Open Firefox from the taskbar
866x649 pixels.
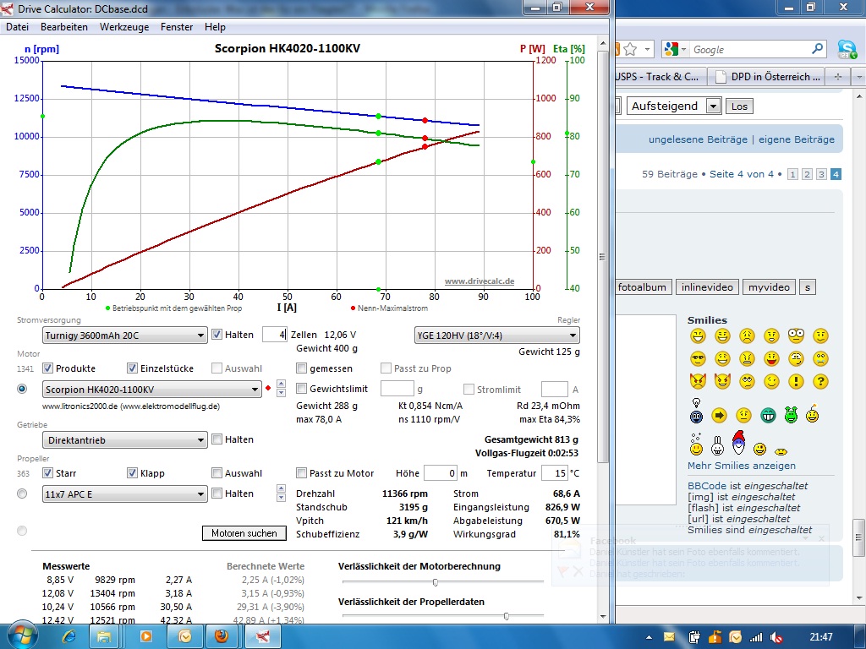(222, 636)
